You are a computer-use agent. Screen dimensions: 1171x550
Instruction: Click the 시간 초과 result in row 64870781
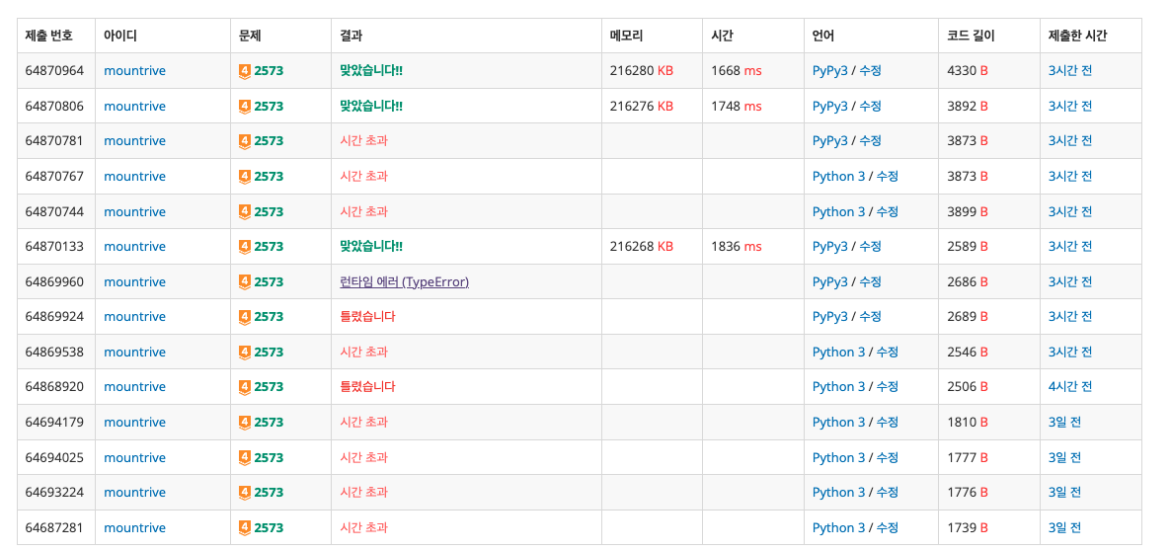pyautogui.click(x=363, y=141)
